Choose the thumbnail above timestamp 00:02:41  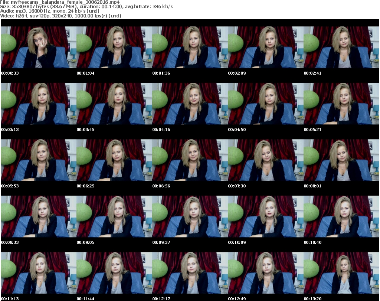point(341,47)
